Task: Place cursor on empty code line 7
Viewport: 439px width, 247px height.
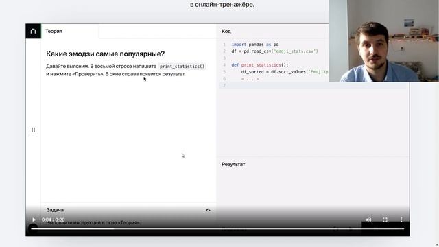Action: (313, 85)
